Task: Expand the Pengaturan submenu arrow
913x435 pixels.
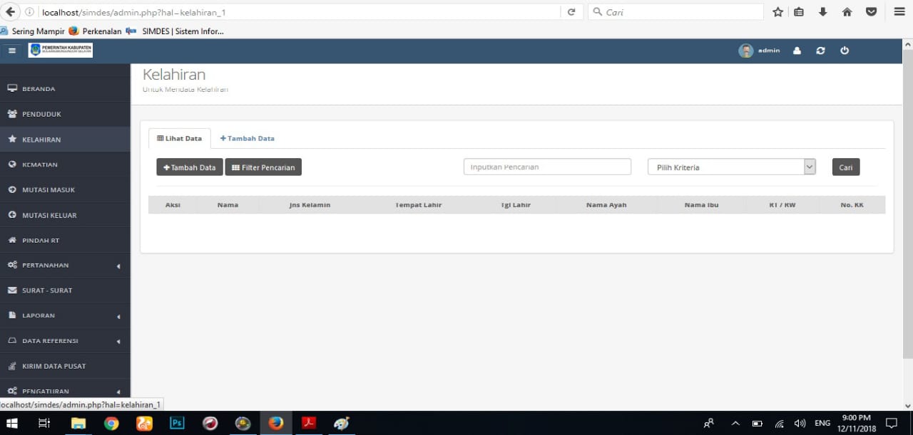Action: pyautogui.click(x=118, y=392)
